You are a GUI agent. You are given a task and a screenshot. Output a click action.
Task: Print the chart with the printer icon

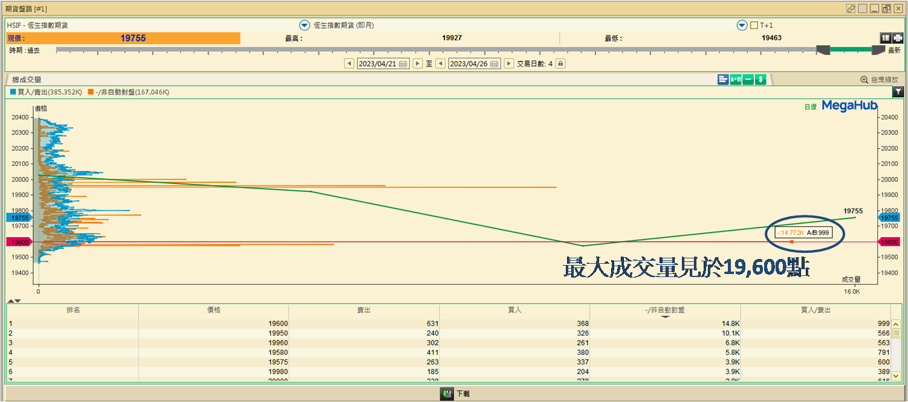tap(897, 38)
